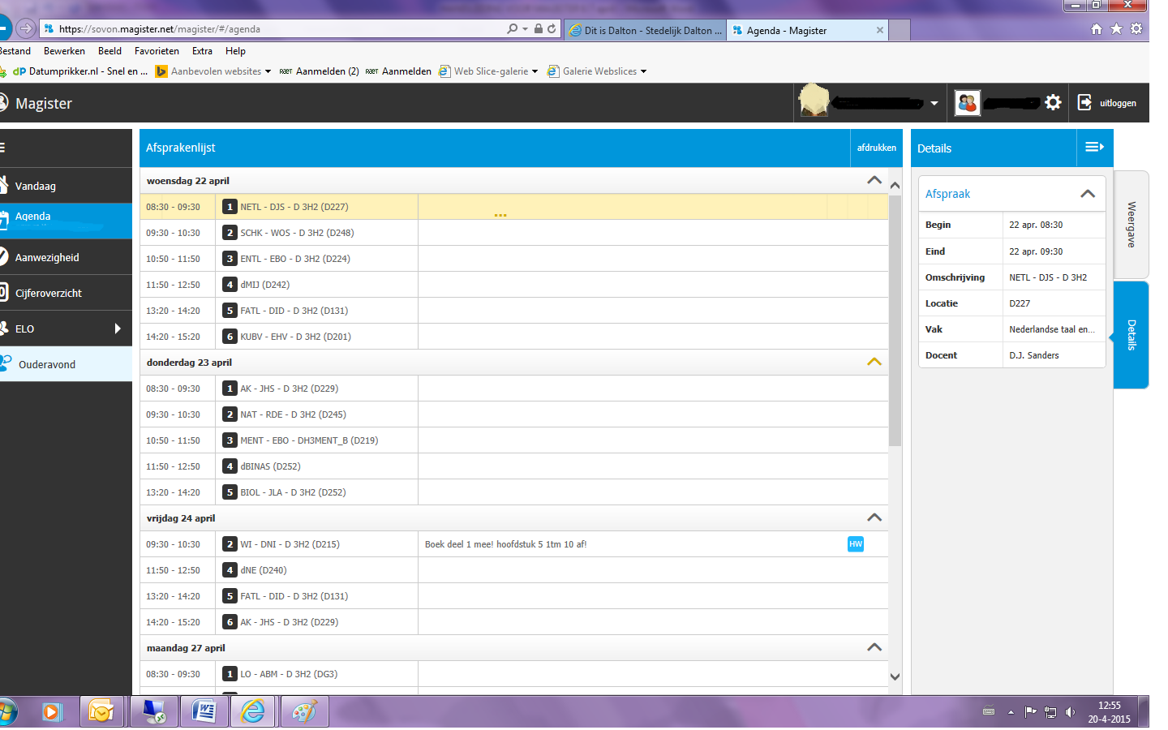Open Paint from the taskbar
This screenshot has height=730, width=1168.
point(304,711)
